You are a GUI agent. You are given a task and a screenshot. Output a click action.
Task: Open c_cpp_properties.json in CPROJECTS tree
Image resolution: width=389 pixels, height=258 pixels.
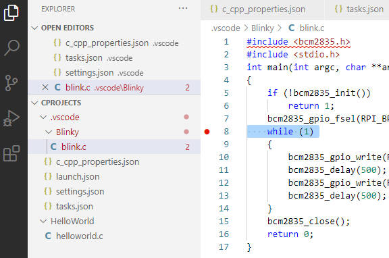114,161
